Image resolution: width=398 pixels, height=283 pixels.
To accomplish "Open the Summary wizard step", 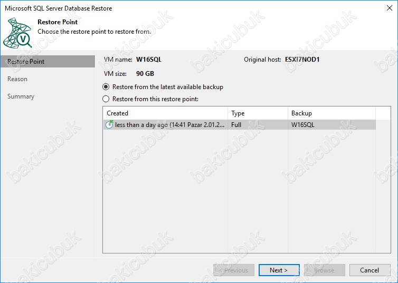I will pyautogui.click(x=21, y=96).
